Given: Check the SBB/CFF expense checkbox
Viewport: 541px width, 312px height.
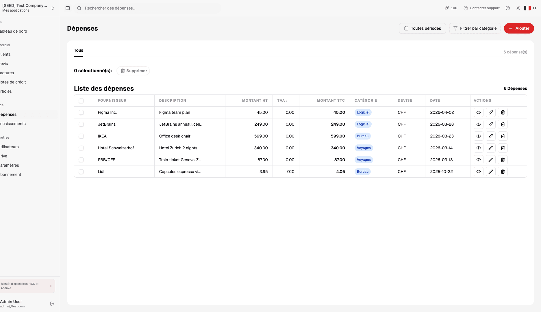Looking at the screenshot, I should tap(81, 160).
